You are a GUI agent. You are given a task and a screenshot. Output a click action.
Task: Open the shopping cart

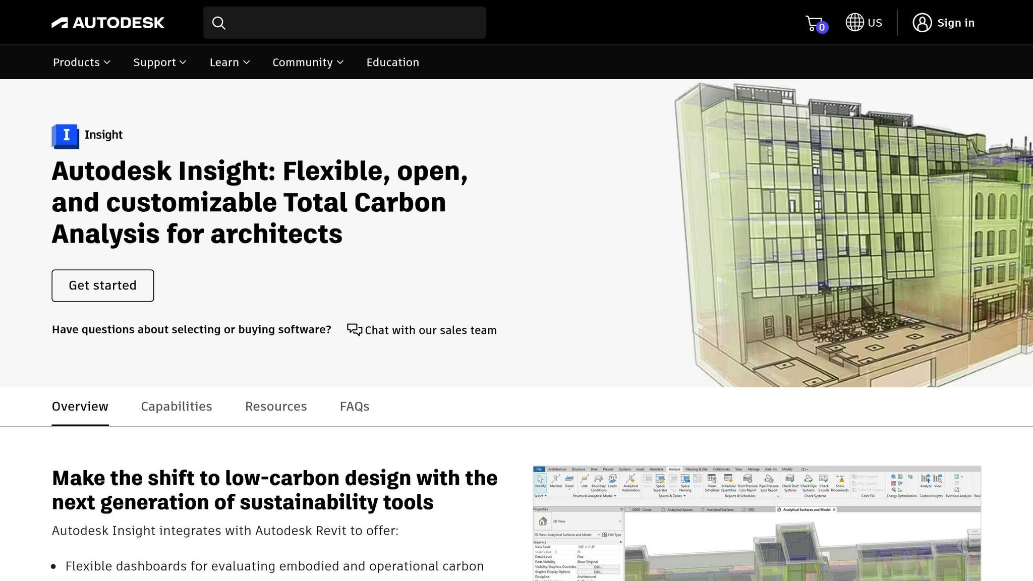pos(816,24)
